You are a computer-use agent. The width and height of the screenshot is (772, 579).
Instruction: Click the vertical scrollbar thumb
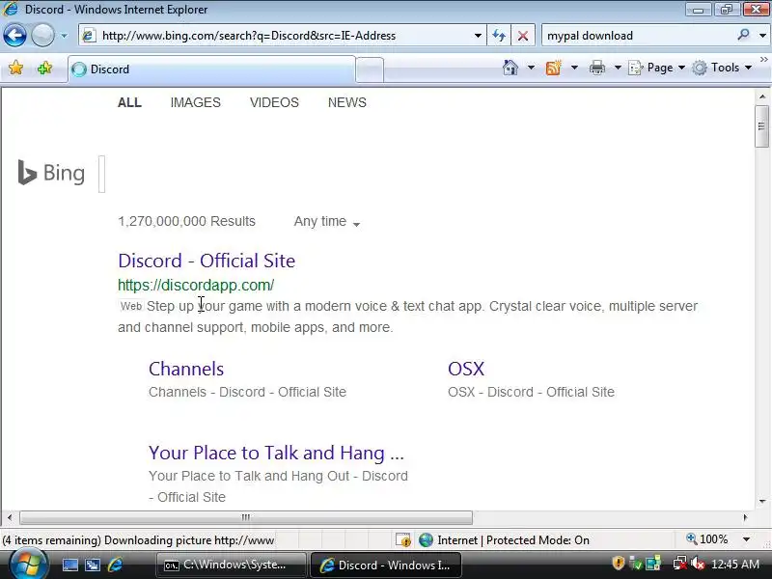pos(762,126)
